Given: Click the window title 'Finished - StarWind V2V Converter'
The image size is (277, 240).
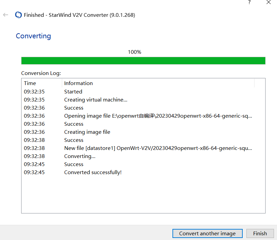Looking at the screenshot, I should point(79,15).
